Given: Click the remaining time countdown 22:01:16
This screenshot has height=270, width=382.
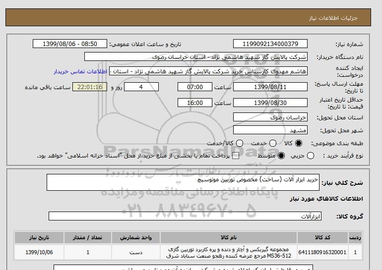Looking at the screenshot, I should pyautogui.click(x=90, y=87).
